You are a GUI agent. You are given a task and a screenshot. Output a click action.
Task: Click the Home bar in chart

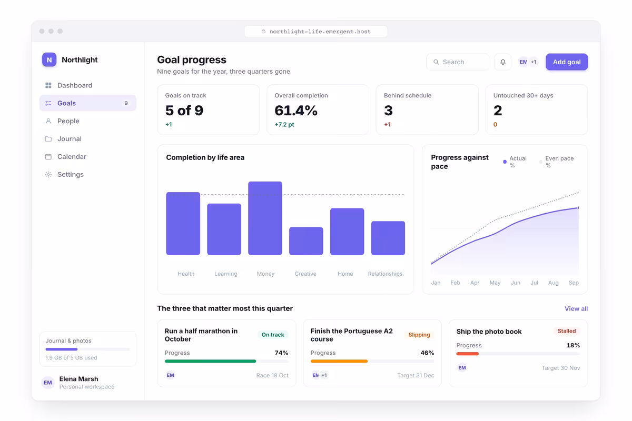347,232
